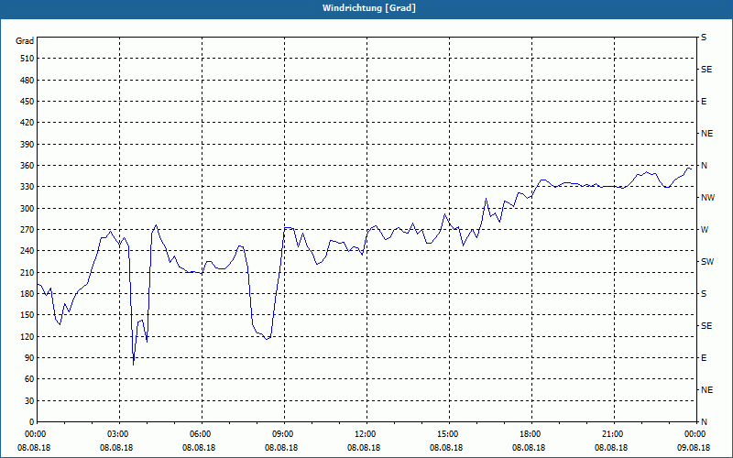Viewport: 733px width, 458px height.
Task: Pick the y-axis value "390"
Action: (x=27, y=145)
